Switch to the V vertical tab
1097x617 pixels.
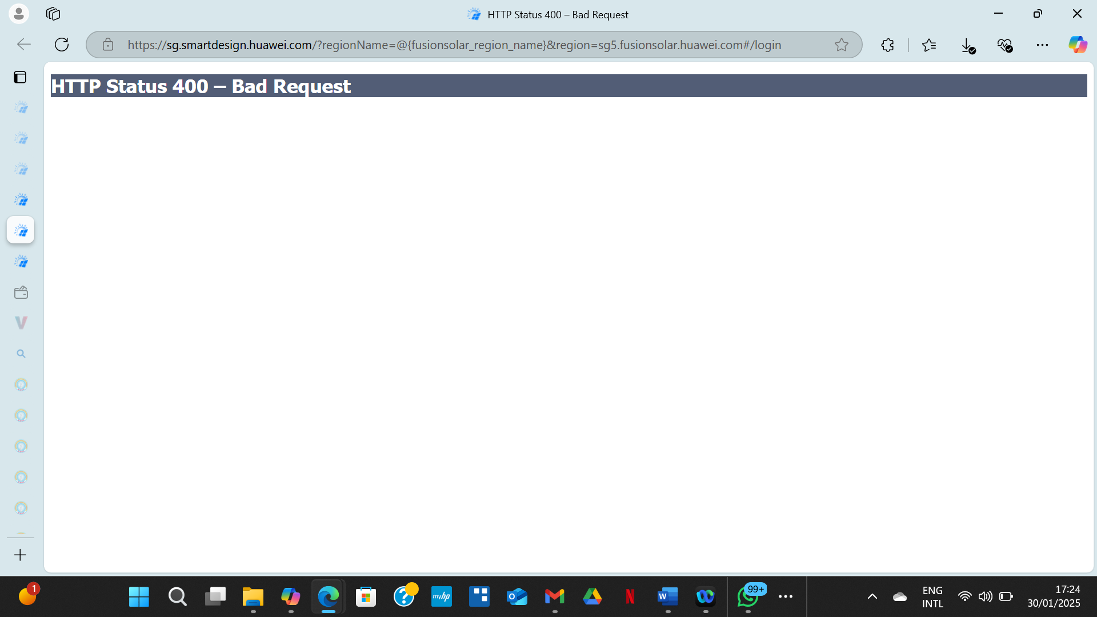[x=21, y=323]
